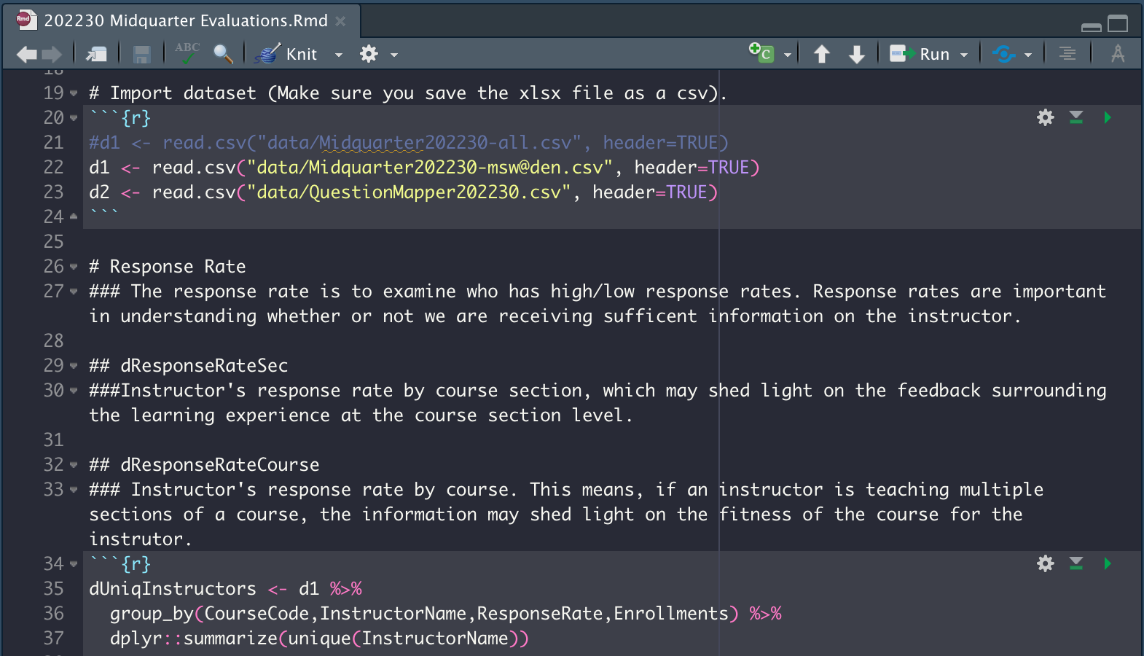The width and height of the screenshot is (1144, 656).
Task: Click line number 25 in the gutter
Action: click(x=54, y=241)
